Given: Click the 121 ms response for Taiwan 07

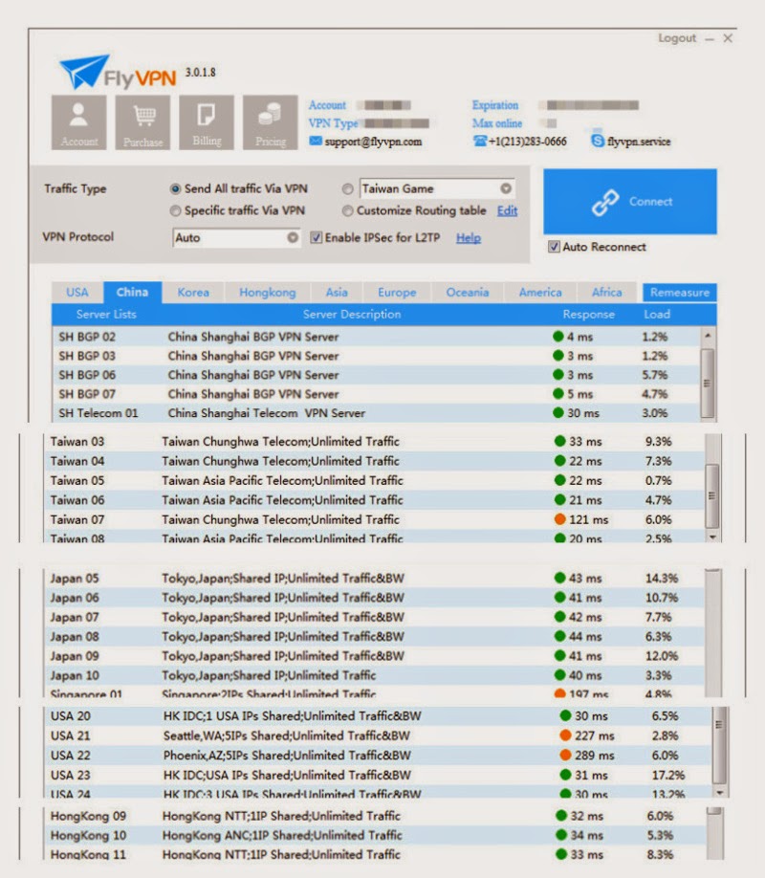Looking at the screenshot, I should [589, 519].
